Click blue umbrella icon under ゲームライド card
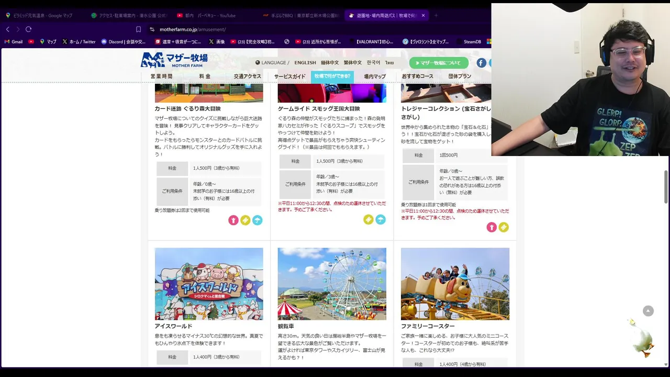The height and width of the screenshot is (377, 670). 381,220
